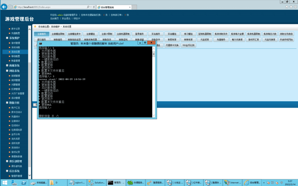Select the 注册服务 settings tab
This screenshot has width=298, height=186.
42,34
